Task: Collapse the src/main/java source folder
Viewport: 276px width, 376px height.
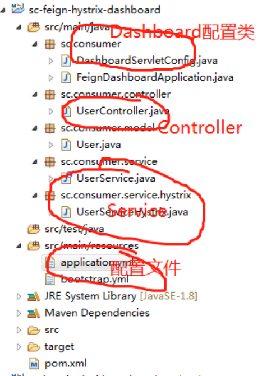Action: coord(19,27)
